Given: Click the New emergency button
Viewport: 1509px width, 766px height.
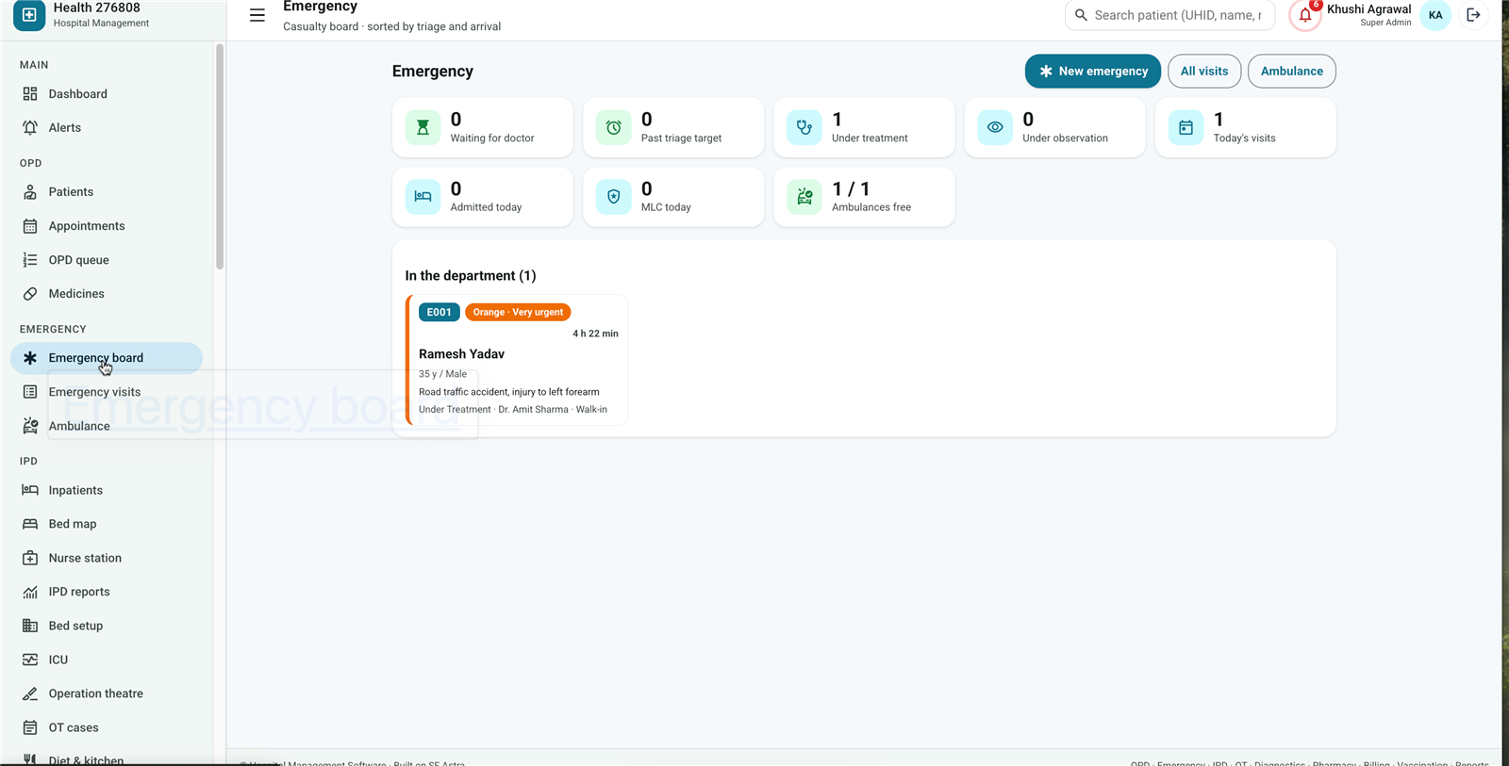Looking at the screenshot, I should pyautogui.click(x=1093, y=72).
